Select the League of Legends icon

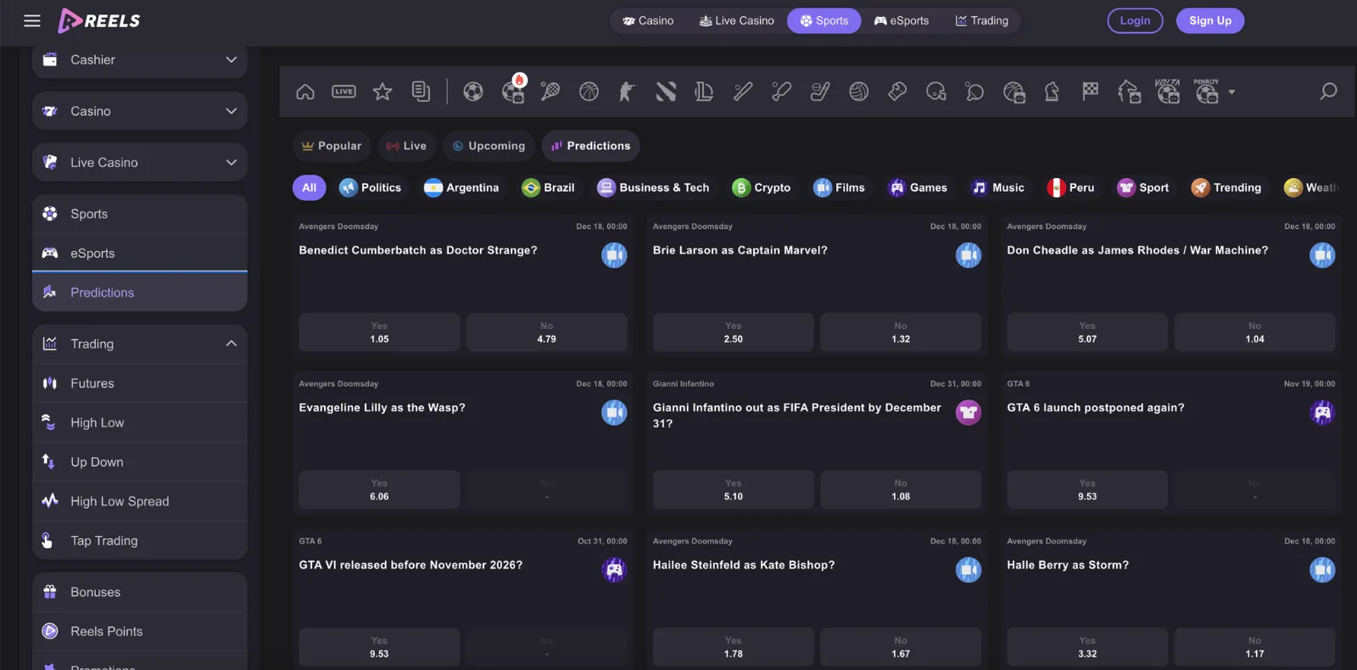click(704, 92)
